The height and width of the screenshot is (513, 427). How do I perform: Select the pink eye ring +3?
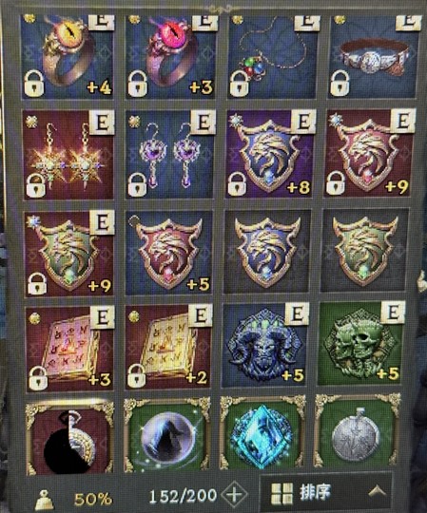click(x=170, y=56)
